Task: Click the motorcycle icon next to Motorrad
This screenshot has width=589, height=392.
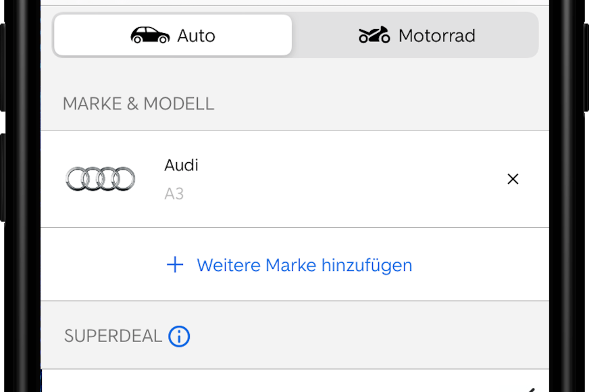Action: (x=374, y=35)
